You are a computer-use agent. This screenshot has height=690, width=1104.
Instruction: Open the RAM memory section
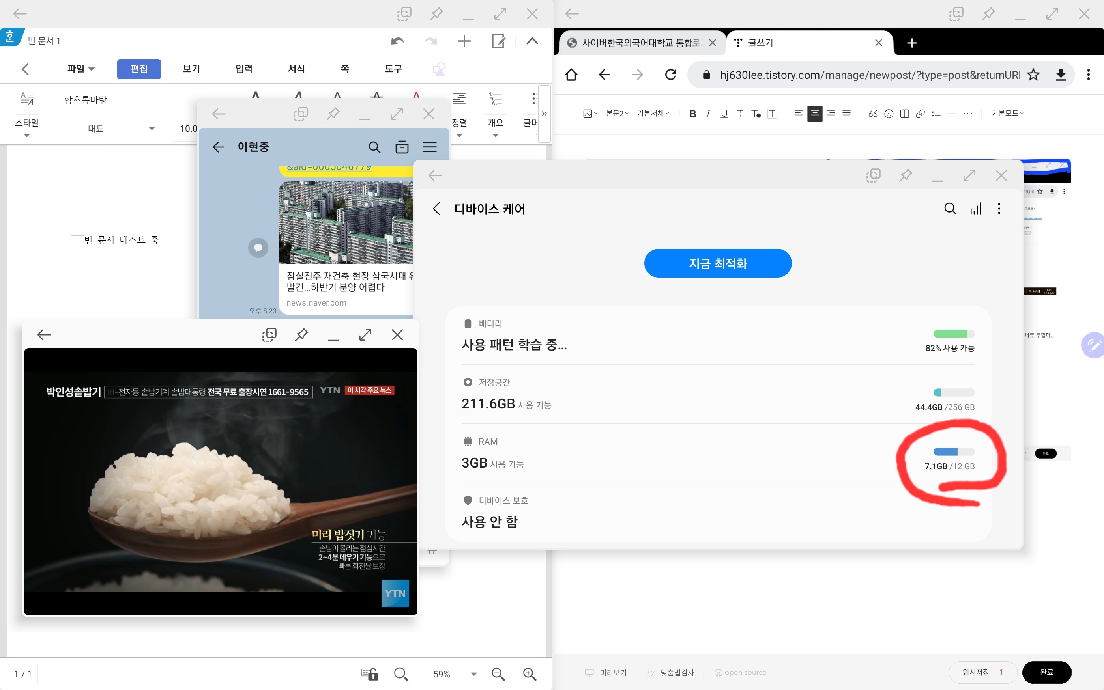click(718, 453)
